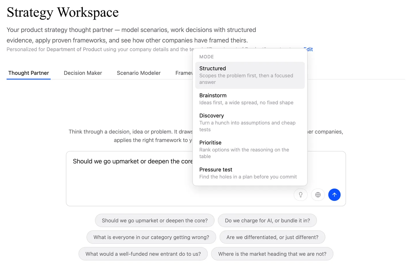Open the Thought Partner tab
Viewport: 416px width, 272px height.
click(29, 73)
